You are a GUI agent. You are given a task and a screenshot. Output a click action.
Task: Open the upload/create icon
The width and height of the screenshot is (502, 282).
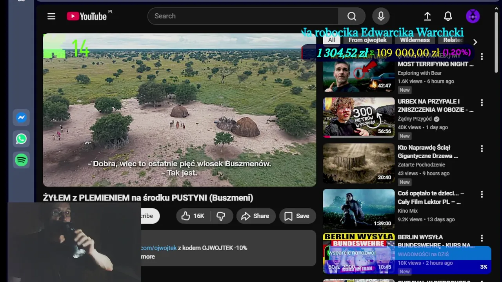coord(427,16)
